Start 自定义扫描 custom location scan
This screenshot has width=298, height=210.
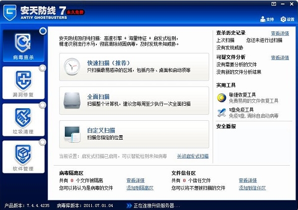pyautogui.click(x=134, y=134)
